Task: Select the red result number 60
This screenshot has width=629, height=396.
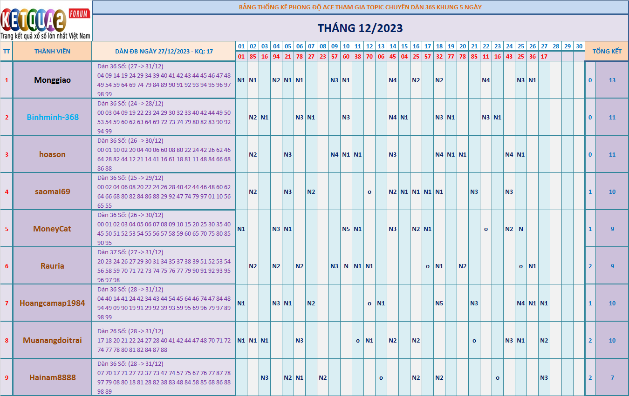Action: point(346,56)
